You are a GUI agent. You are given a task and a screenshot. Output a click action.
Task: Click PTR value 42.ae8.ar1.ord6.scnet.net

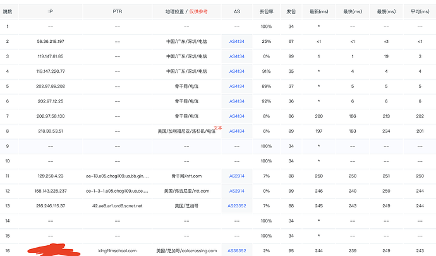118,206
